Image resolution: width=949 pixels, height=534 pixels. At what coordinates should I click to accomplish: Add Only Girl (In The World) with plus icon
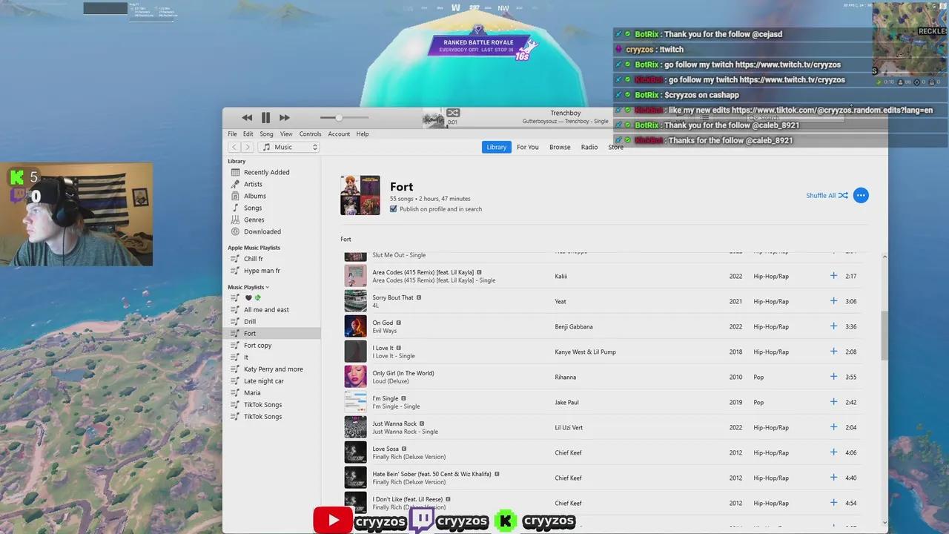pyautogui.click(x=833, y=377)
